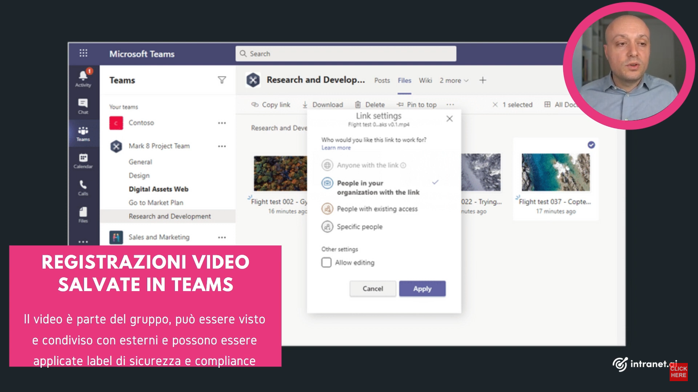Open Chat in the left rail
The image size is (698, 392).
[x=83, y=106]
